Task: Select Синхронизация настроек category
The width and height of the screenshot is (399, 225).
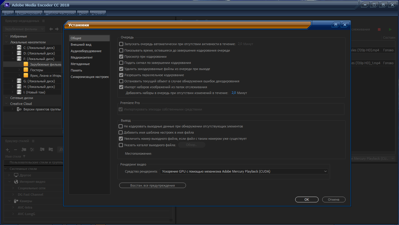Action: [89, 77]
